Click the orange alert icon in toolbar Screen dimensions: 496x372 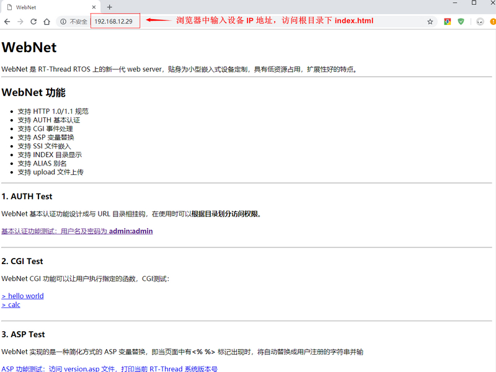coord(493,22)
